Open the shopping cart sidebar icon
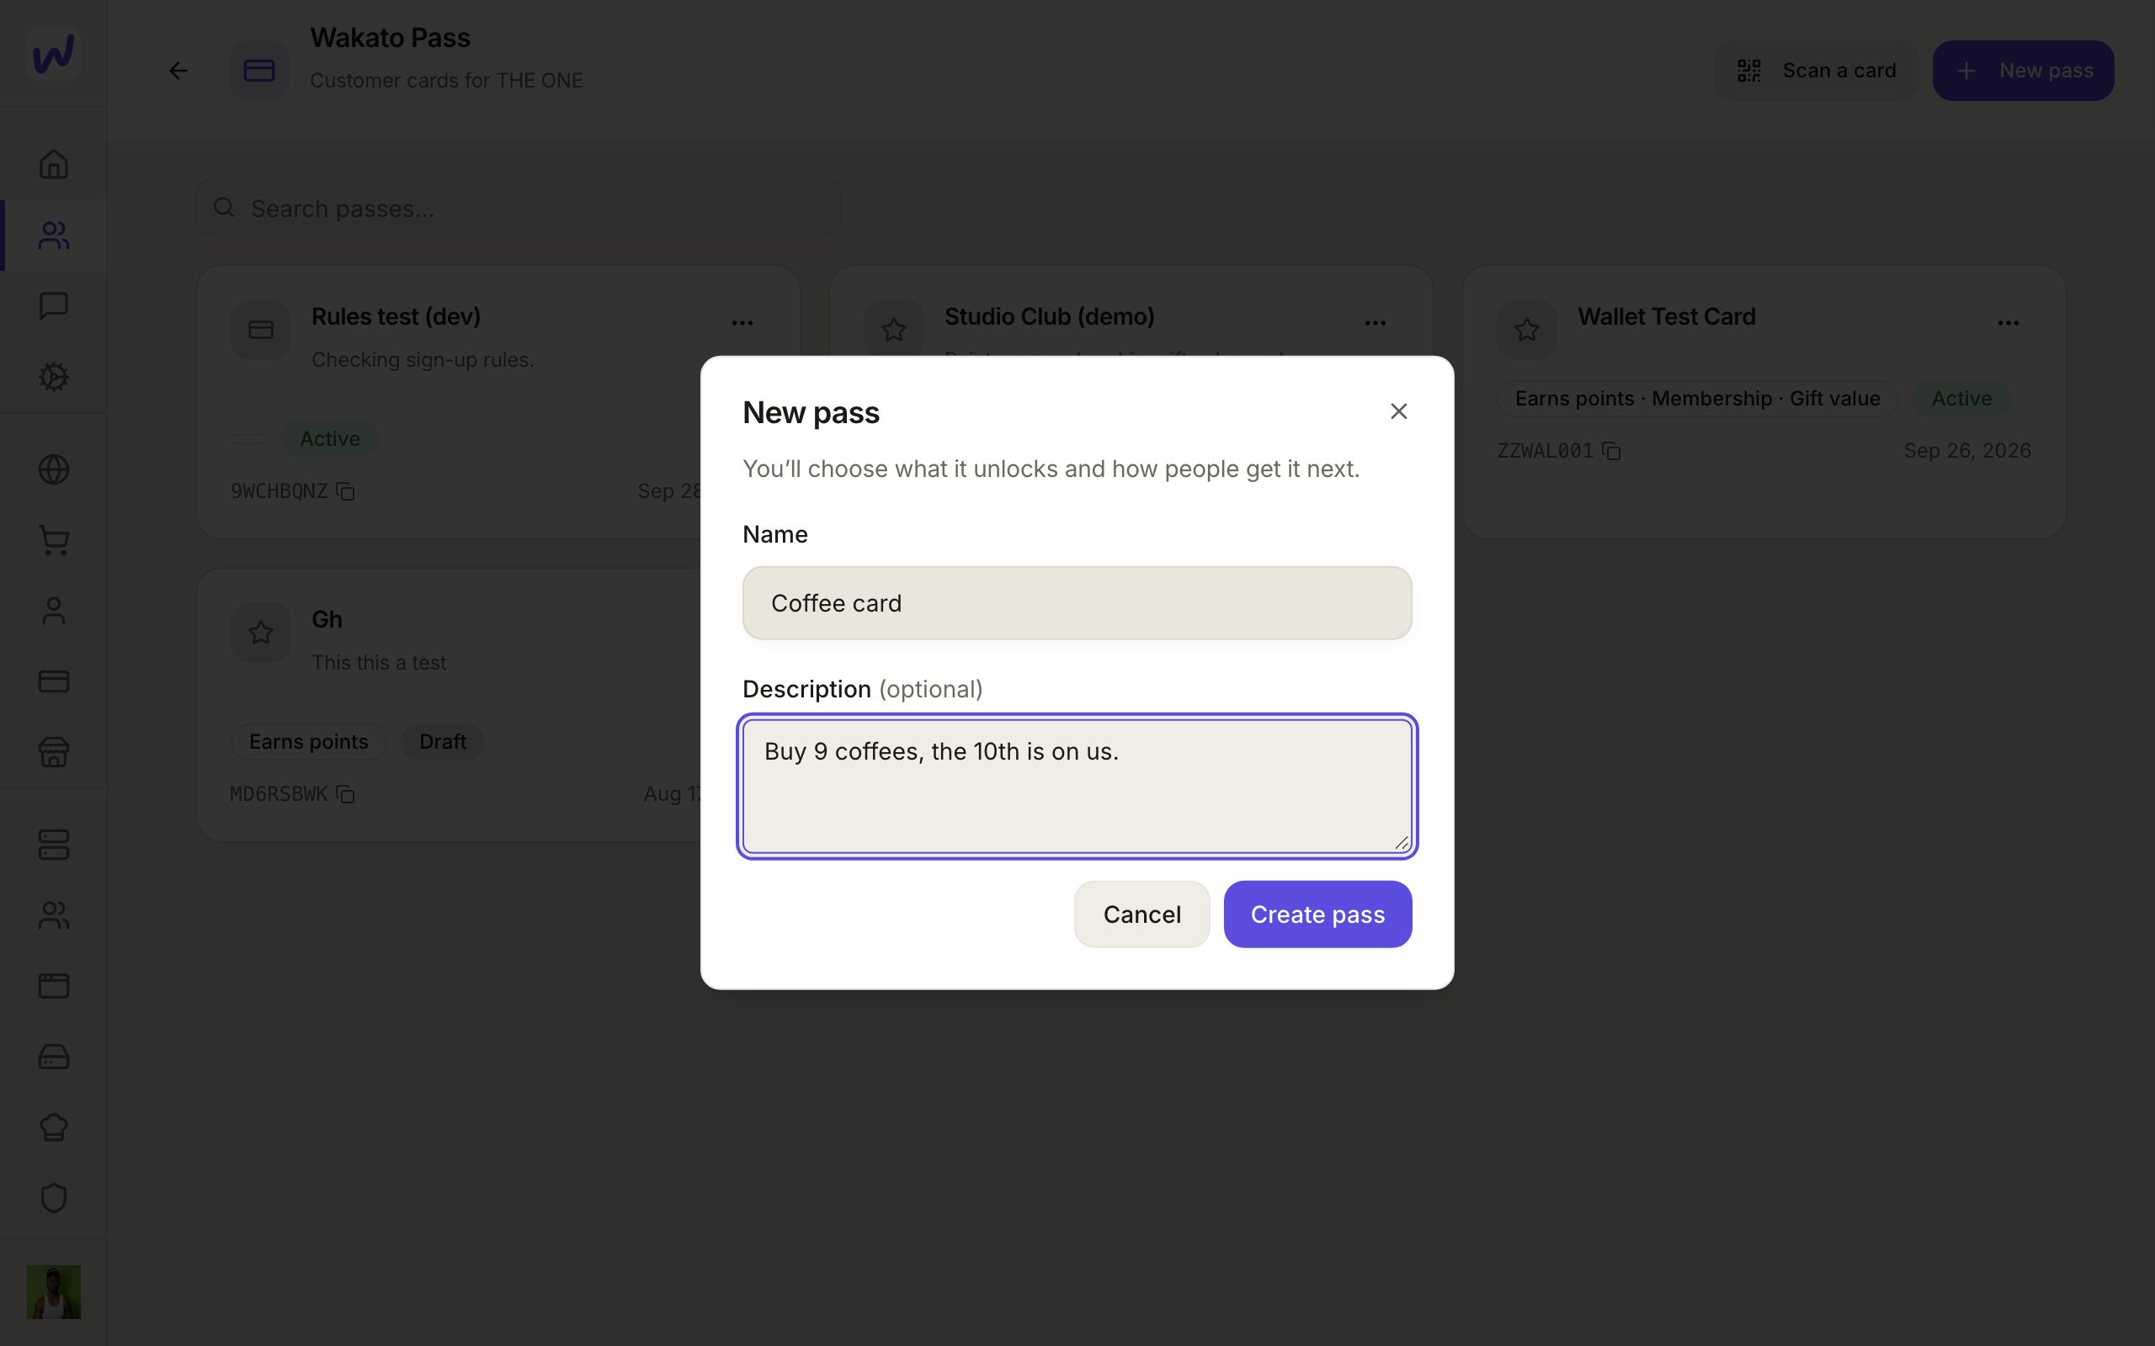Viewport: 2155px width, 1346px height. pos(53,539)
